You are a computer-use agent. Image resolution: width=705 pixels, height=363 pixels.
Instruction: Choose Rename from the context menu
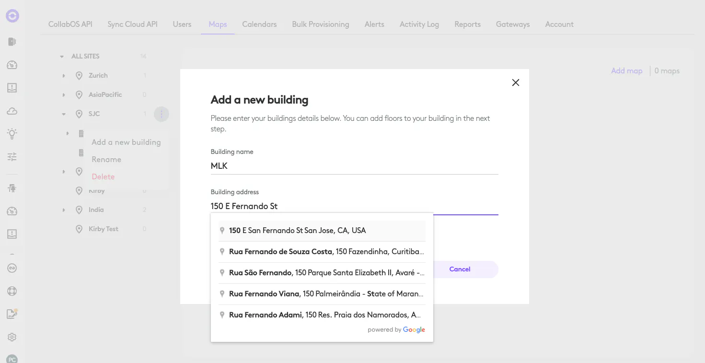106,159
